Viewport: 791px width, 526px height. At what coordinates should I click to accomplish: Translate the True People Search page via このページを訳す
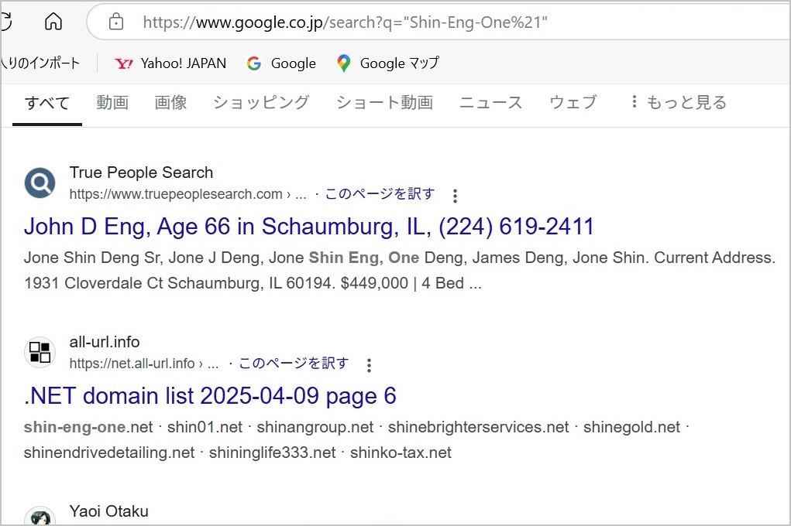point(379,194)
